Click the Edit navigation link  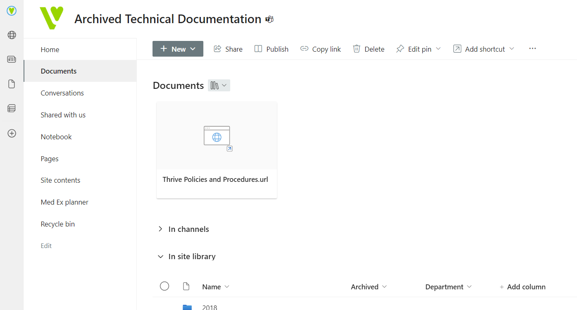46,246
